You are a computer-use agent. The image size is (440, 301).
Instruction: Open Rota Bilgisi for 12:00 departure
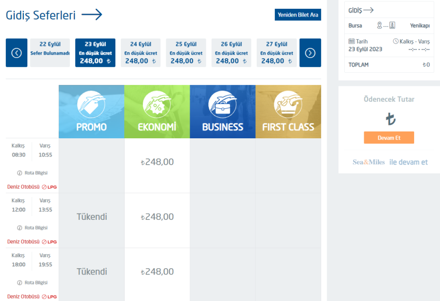[32, 228]
